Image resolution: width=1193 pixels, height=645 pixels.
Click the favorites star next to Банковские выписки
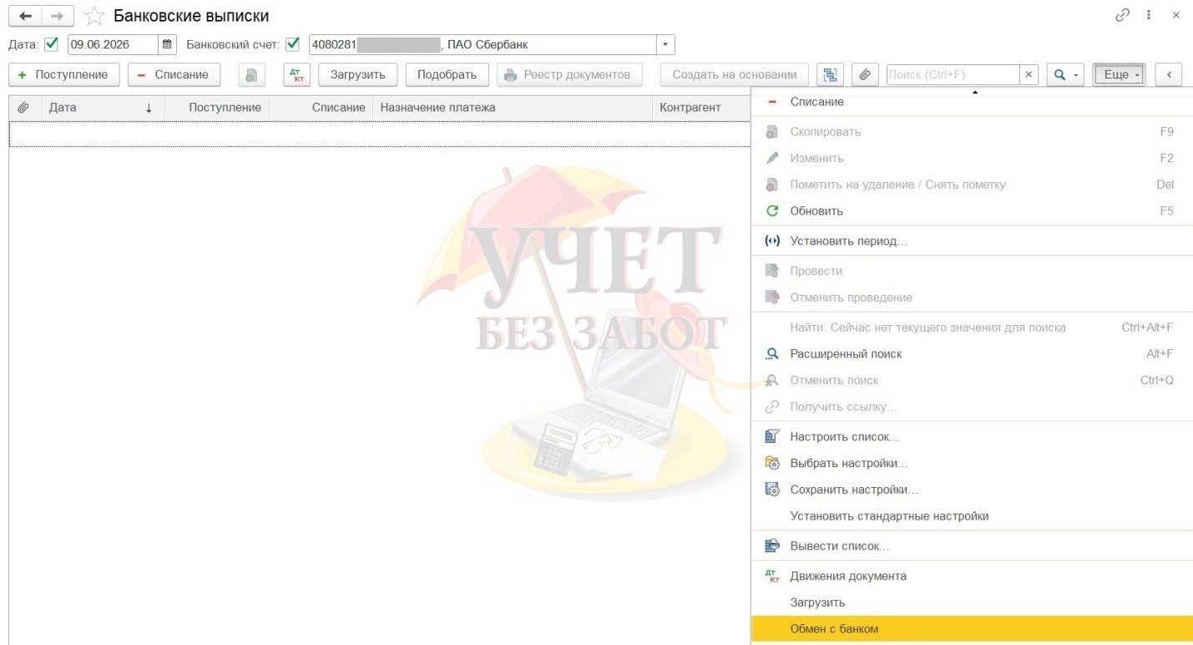click(x=94, y=16)
